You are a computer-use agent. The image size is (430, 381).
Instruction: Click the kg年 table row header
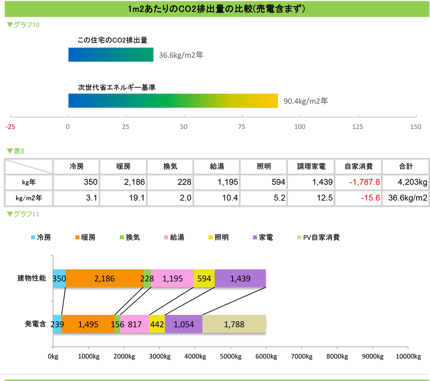coord(29,182)
